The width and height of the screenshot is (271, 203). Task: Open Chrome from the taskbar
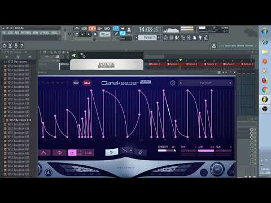pos(265,90)
